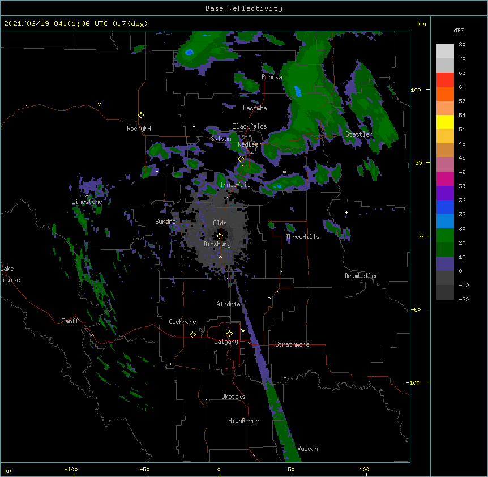Screen dimensions: 488x477
Task: Select the radar site diamond between Olds and Didsbury
Action: point(220,236)
